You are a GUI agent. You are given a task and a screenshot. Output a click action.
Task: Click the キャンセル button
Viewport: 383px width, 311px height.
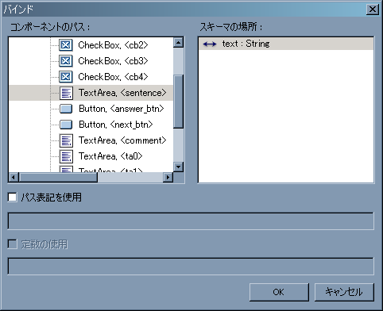[344, 292]
